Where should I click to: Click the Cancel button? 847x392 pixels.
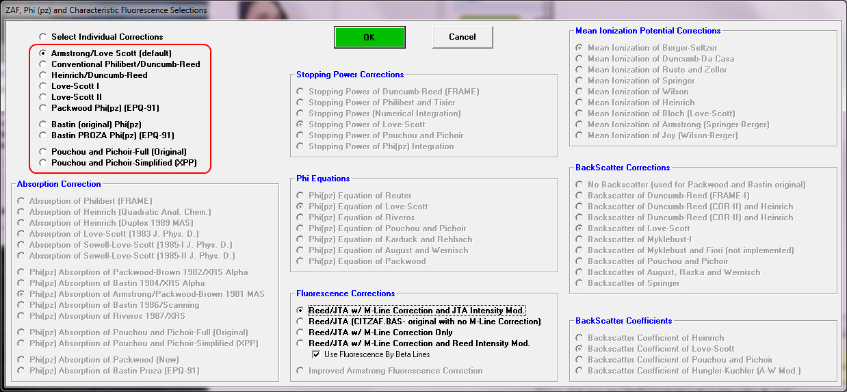[x=462, y=37]
